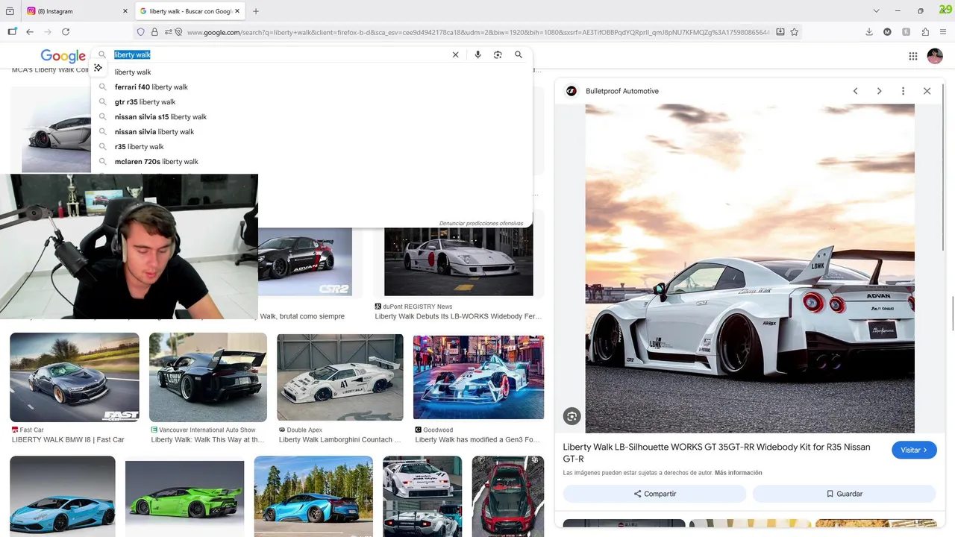Open Bulletproof Automotive source name link
The height and width of the screenshot is (537, 955).
[x=622, y=91]
